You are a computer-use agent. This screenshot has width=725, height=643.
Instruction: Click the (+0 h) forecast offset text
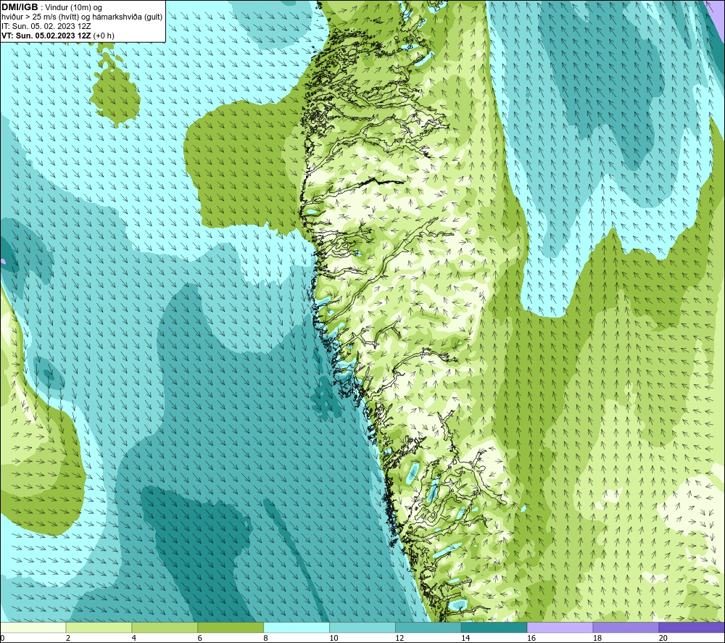pos(104,36)
